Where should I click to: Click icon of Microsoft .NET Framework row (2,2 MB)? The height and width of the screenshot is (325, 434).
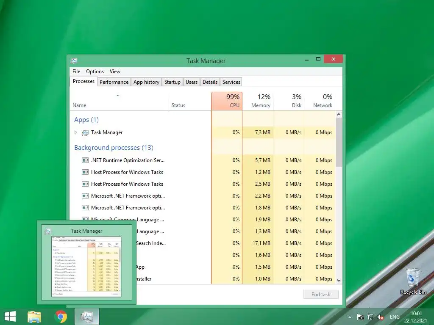click(x=85, y=196)
